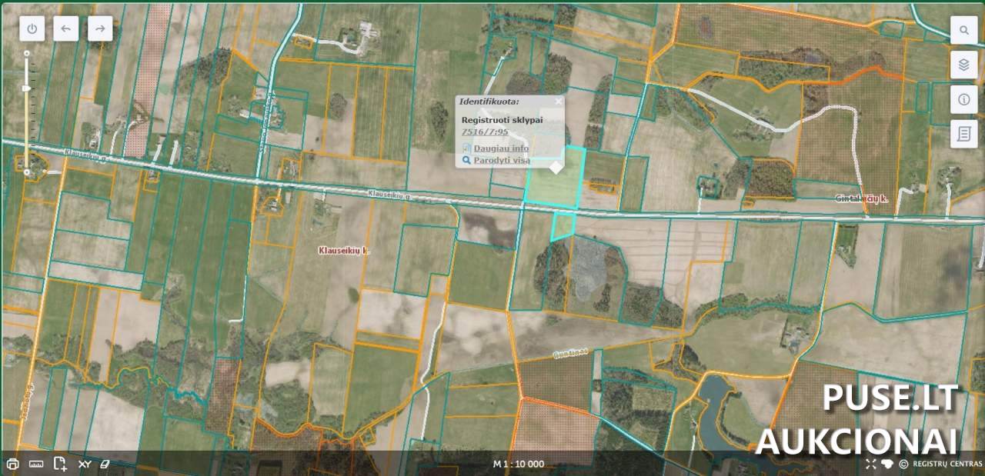Open the map layers panel
The width and height of the screenshot is (985, 476).
point(963,65)
